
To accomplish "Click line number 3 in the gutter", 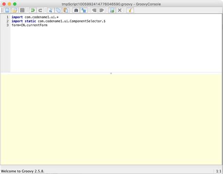I will (8, 25).
